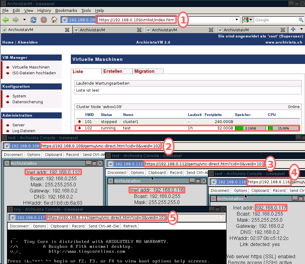305x264 pixels.
Task: Click the CPU usage bar of VM 102
Action: [283, 128]
